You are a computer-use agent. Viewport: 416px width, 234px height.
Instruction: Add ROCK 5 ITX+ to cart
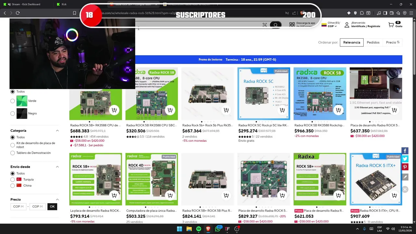pos(394,195)
